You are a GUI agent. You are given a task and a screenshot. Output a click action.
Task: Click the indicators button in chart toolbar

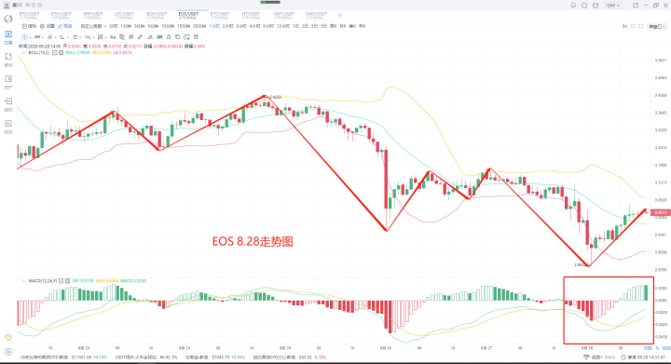click(x=29, y=26)
